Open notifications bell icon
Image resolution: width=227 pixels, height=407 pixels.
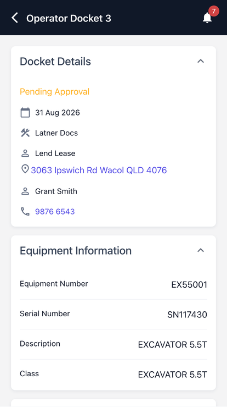(x=207, y=18)
